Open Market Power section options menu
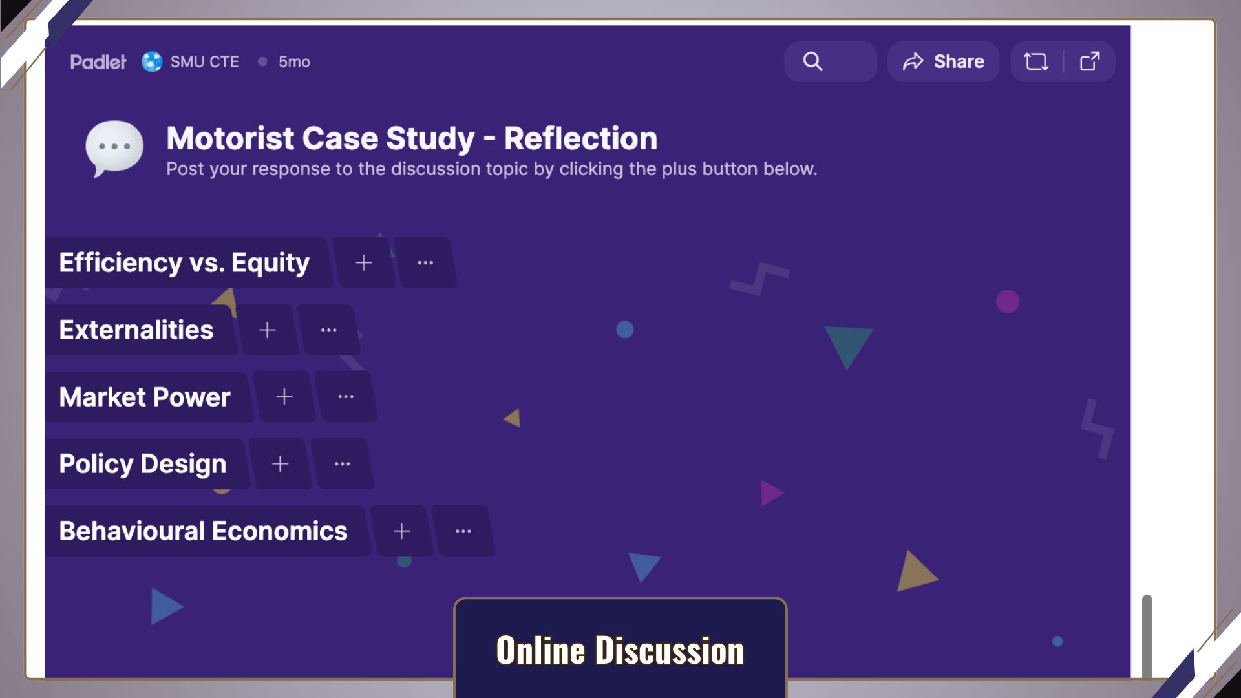This screenshot has height=698, width=1241. (x=346, y=397)
